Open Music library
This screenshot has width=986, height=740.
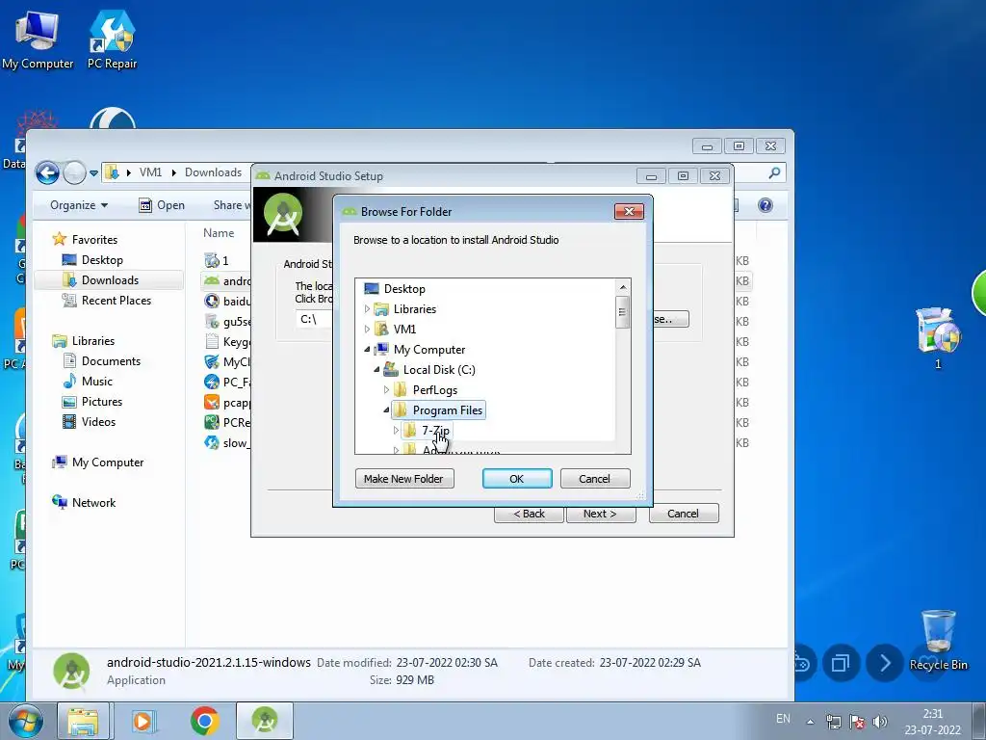point(97,382)
